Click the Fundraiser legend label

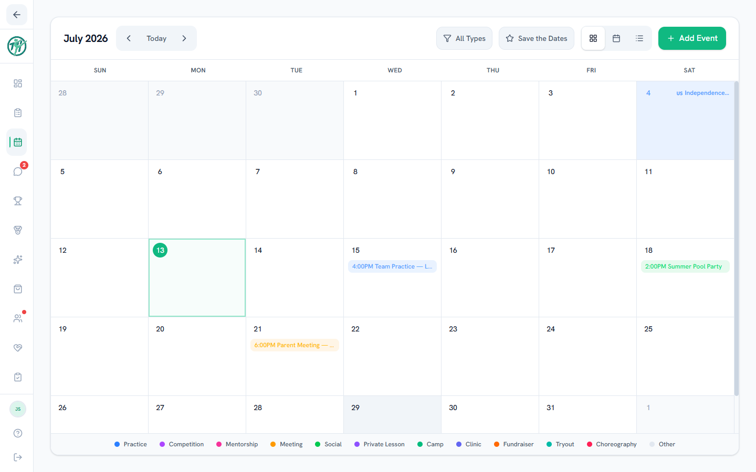[x=518, y=444]
